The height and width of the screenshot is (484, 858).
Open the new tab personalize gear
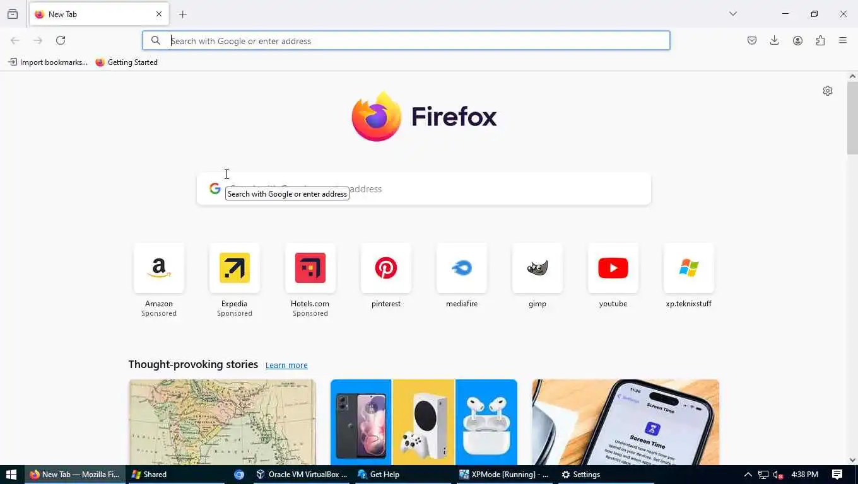pos(828,91)
